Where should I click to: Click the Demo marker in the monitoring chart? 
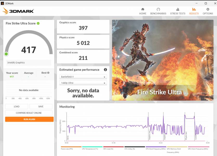pos(68,138)
